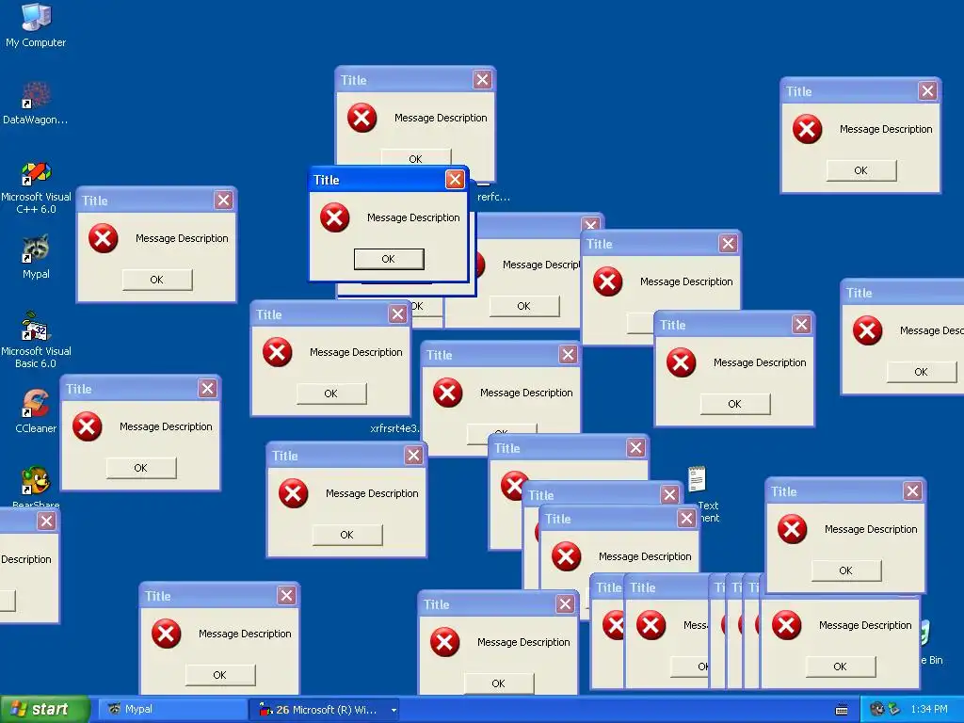Click the 'xrfrsrt4e3' desktop item label
This screenshot has width=964, height=723.
[x=394, y=428]
